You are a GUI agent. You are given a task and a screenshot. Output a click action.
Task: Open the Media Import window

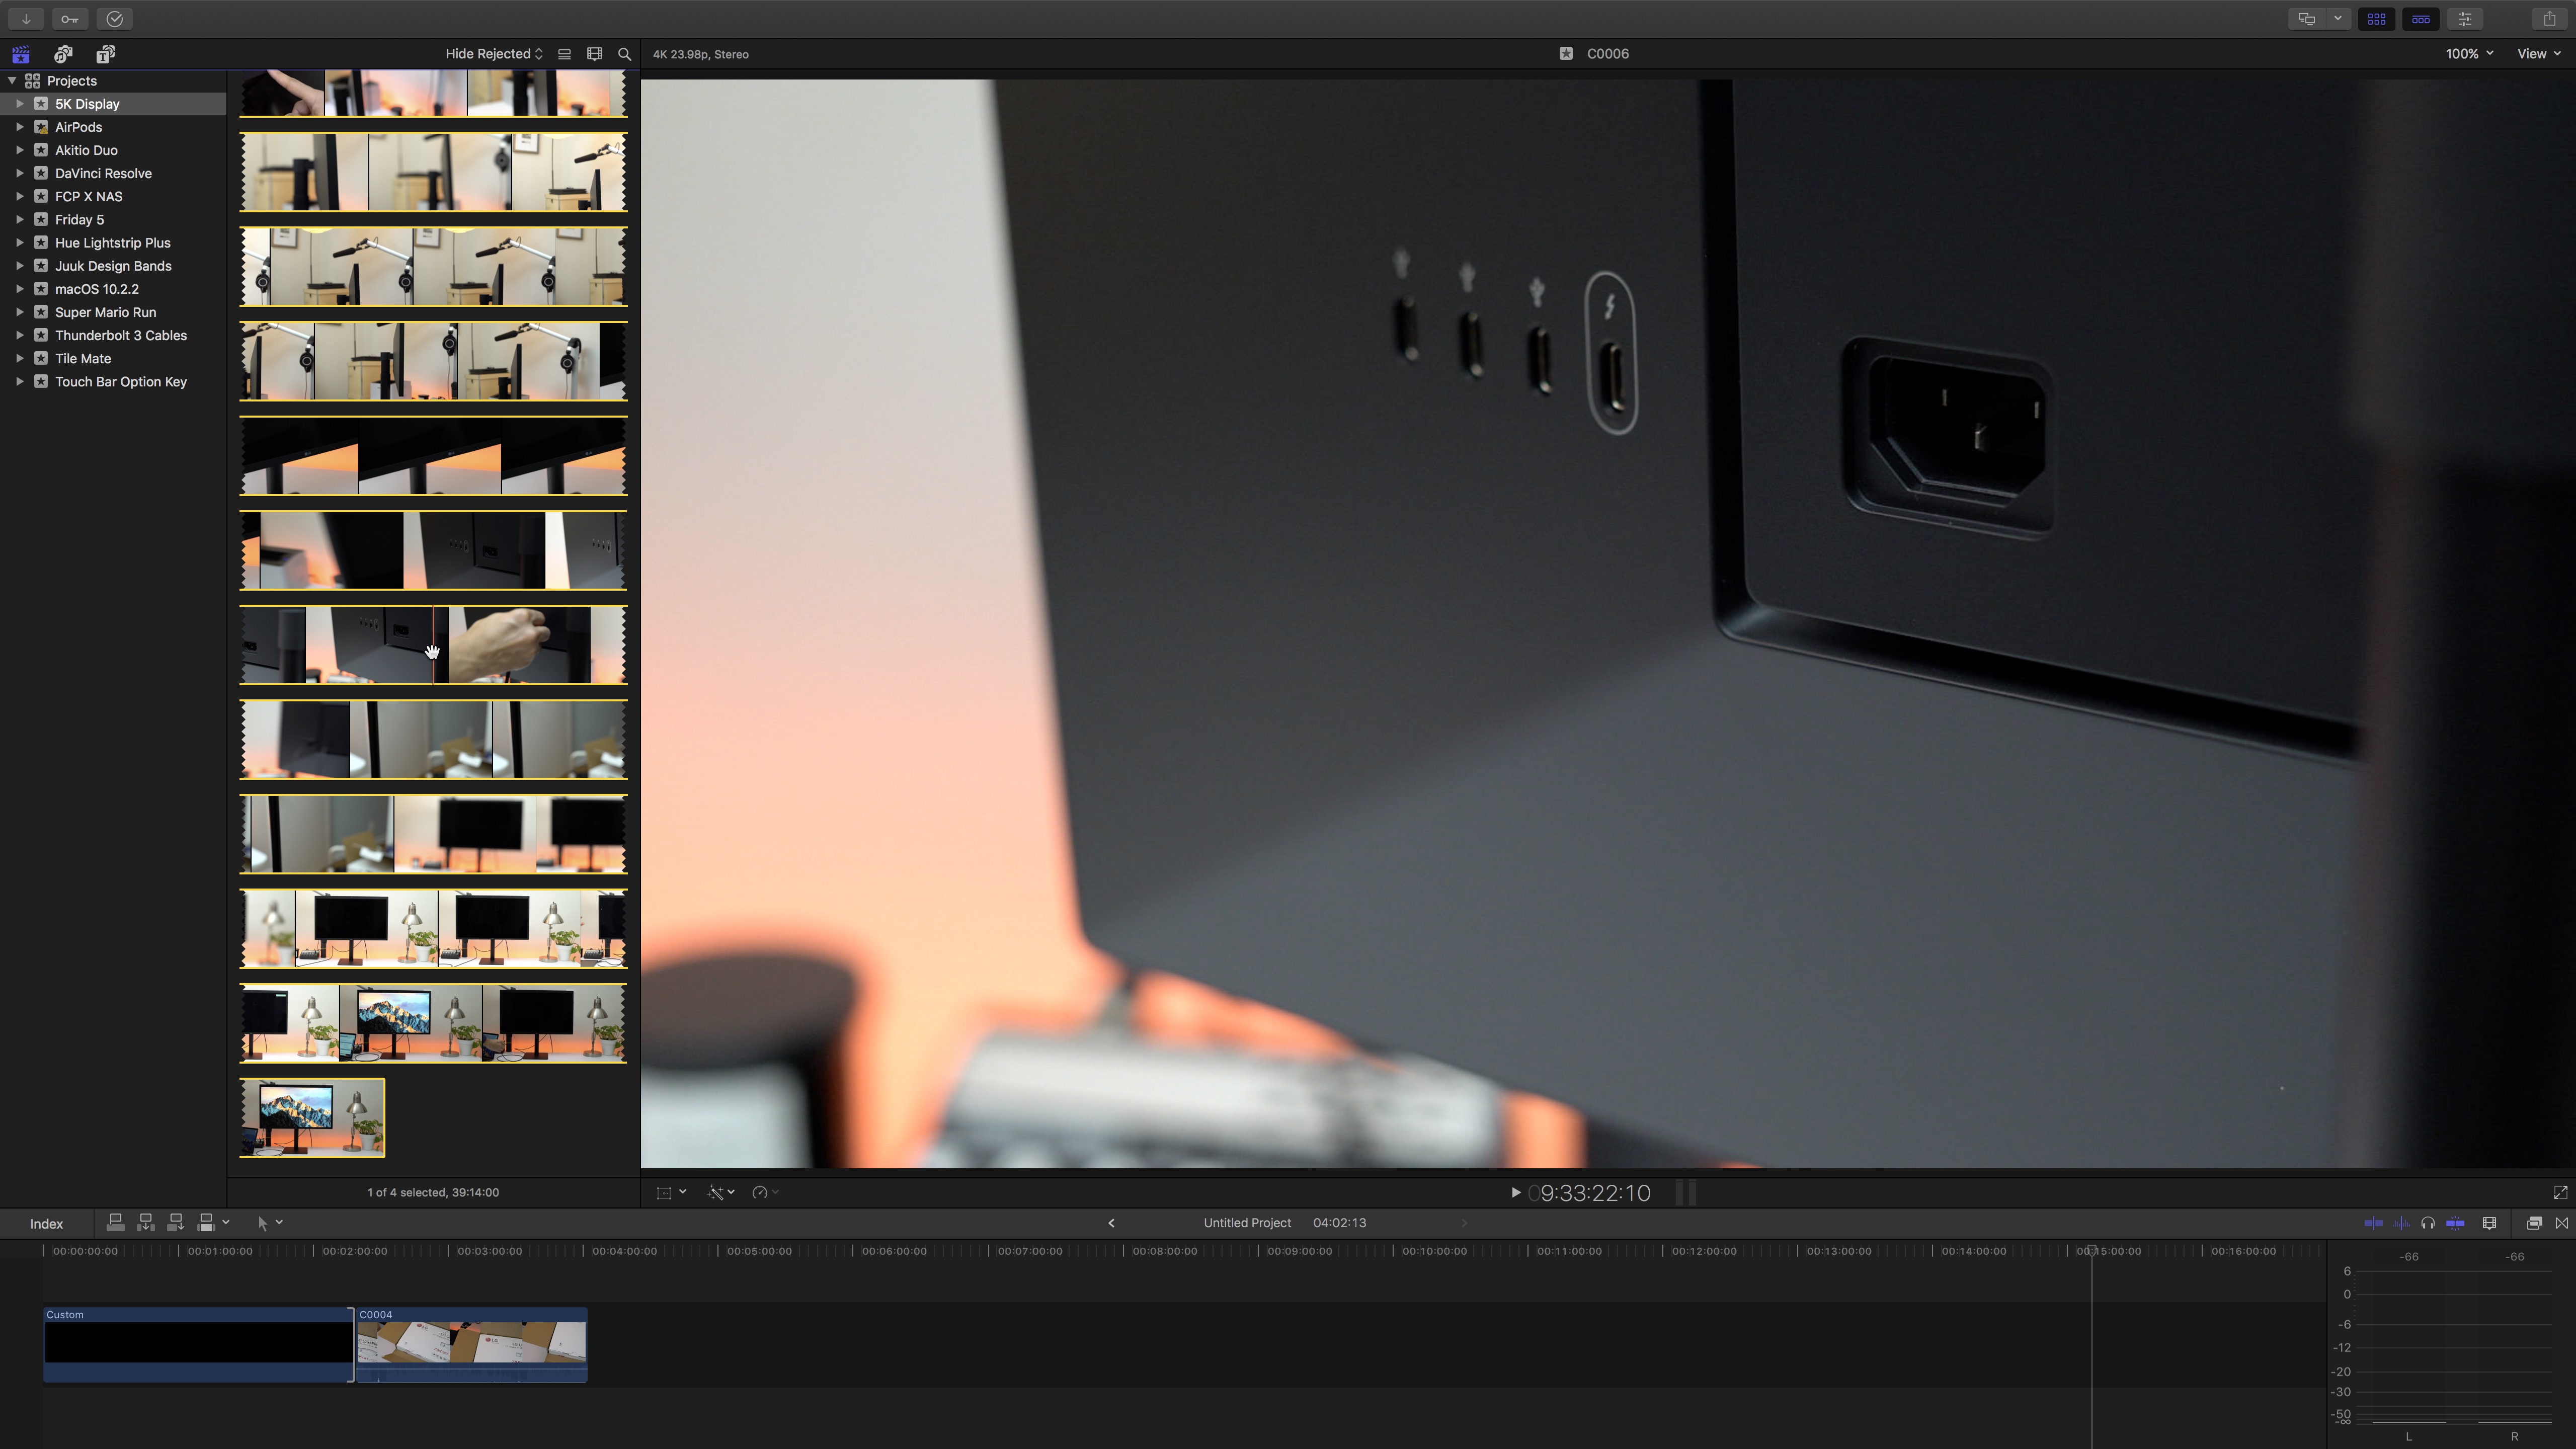click(25, 19)
